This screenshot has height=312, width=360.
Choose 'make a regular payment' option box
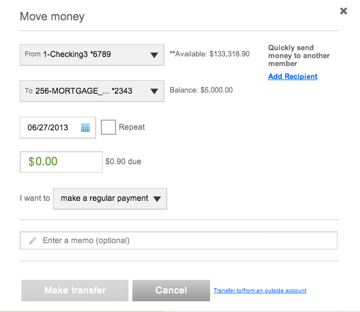[x=104, y=199]
